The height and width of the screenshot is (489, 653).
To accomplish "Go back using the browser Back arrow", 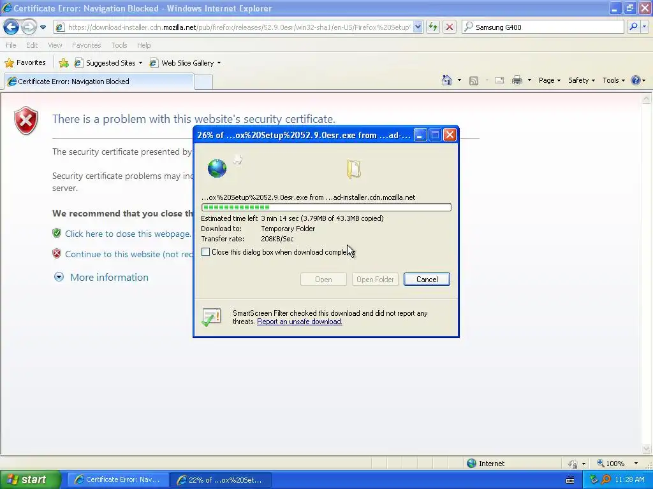I will click(11, 27).
